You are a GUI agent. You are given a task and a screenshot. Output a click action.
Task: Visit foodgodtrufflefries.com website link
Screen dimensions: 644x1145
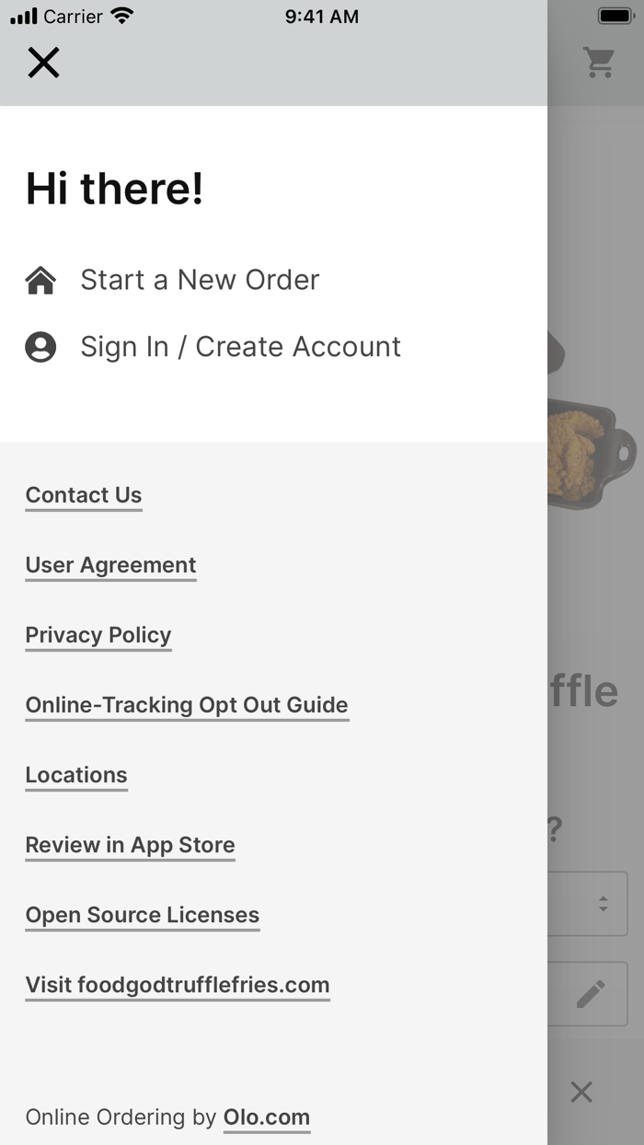pyautogui.click(x=178, y=985)
